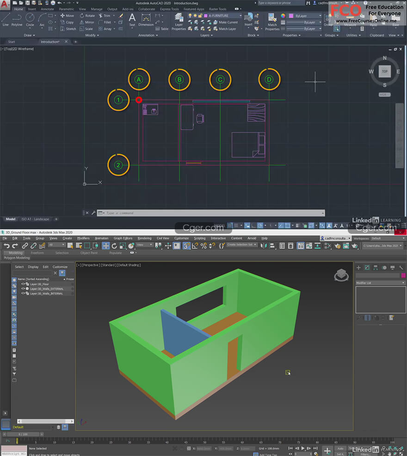
Task: Click Select and Link chain icon
Action: (25, 246)
